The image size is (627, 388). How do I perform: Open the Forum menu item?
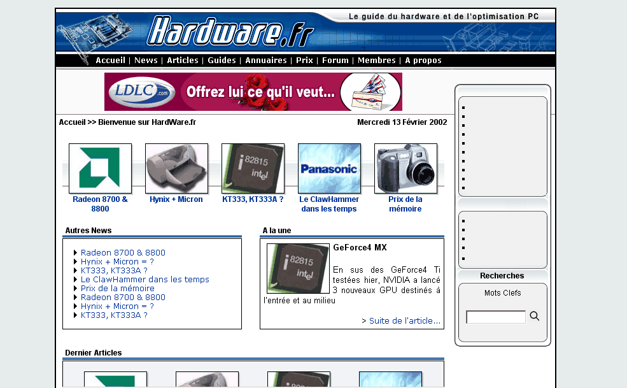pyautogui.click(x=335, y=60)
